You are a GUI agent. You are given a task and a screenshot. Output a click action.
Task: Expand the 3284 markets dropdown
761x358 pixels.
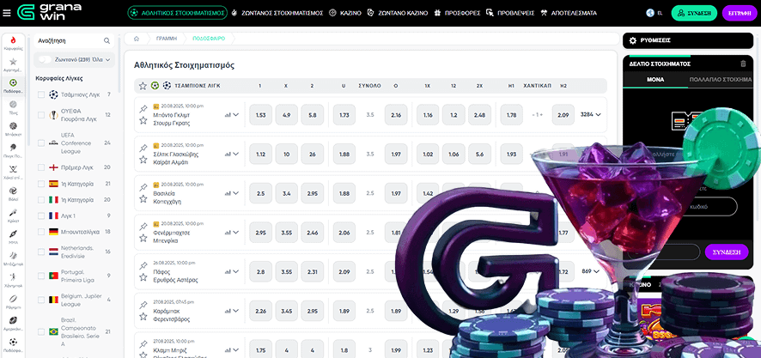pyautogui.click(x=591, y=115)
